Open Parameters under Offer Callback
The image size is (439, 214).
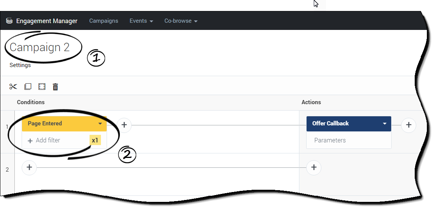[330, 140]
